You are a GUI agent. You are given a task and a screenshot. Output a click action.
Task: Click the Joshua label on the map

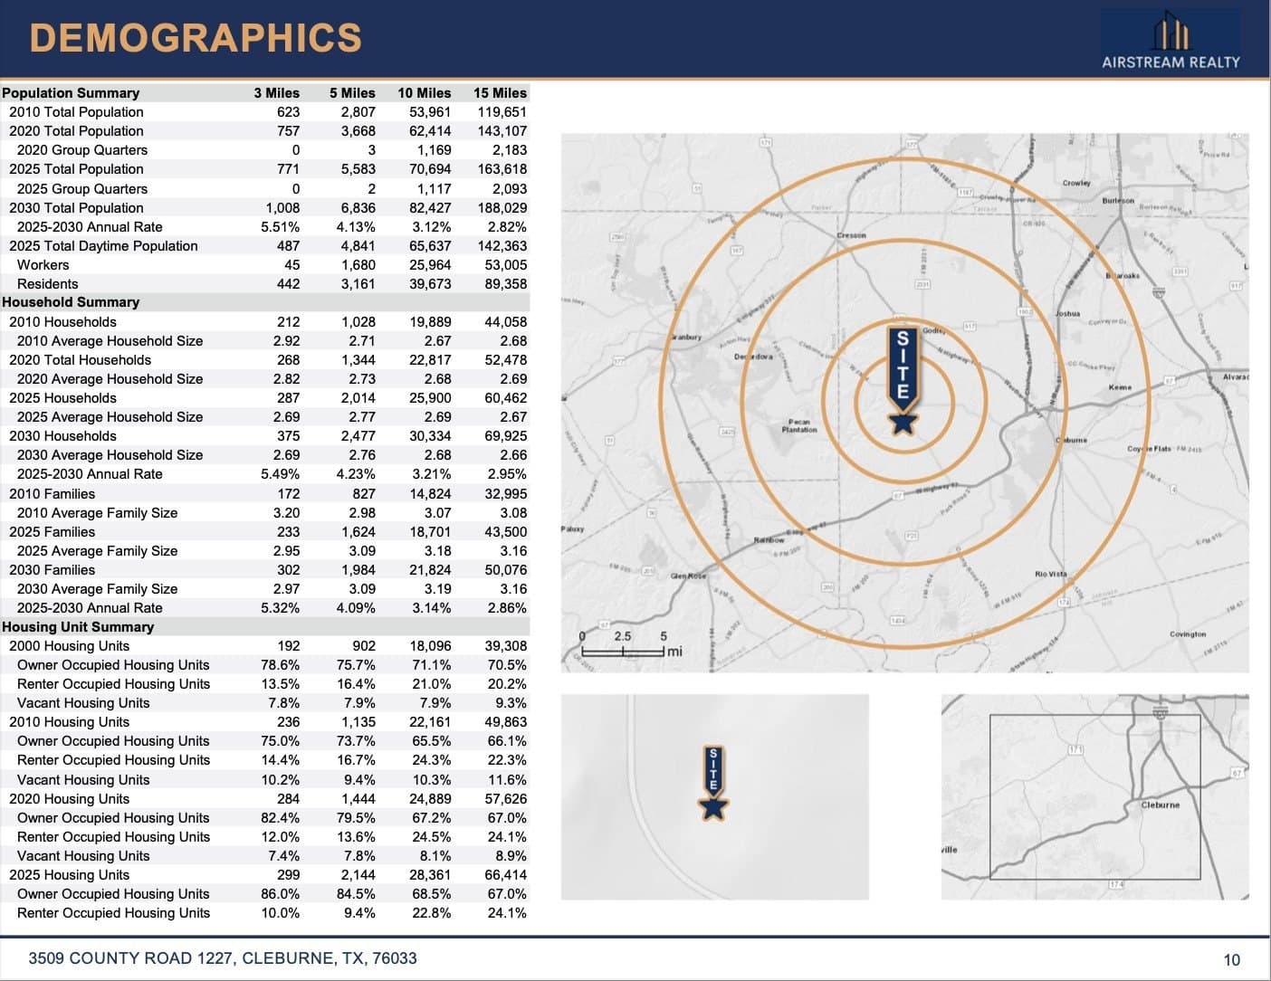point(1067,313)
